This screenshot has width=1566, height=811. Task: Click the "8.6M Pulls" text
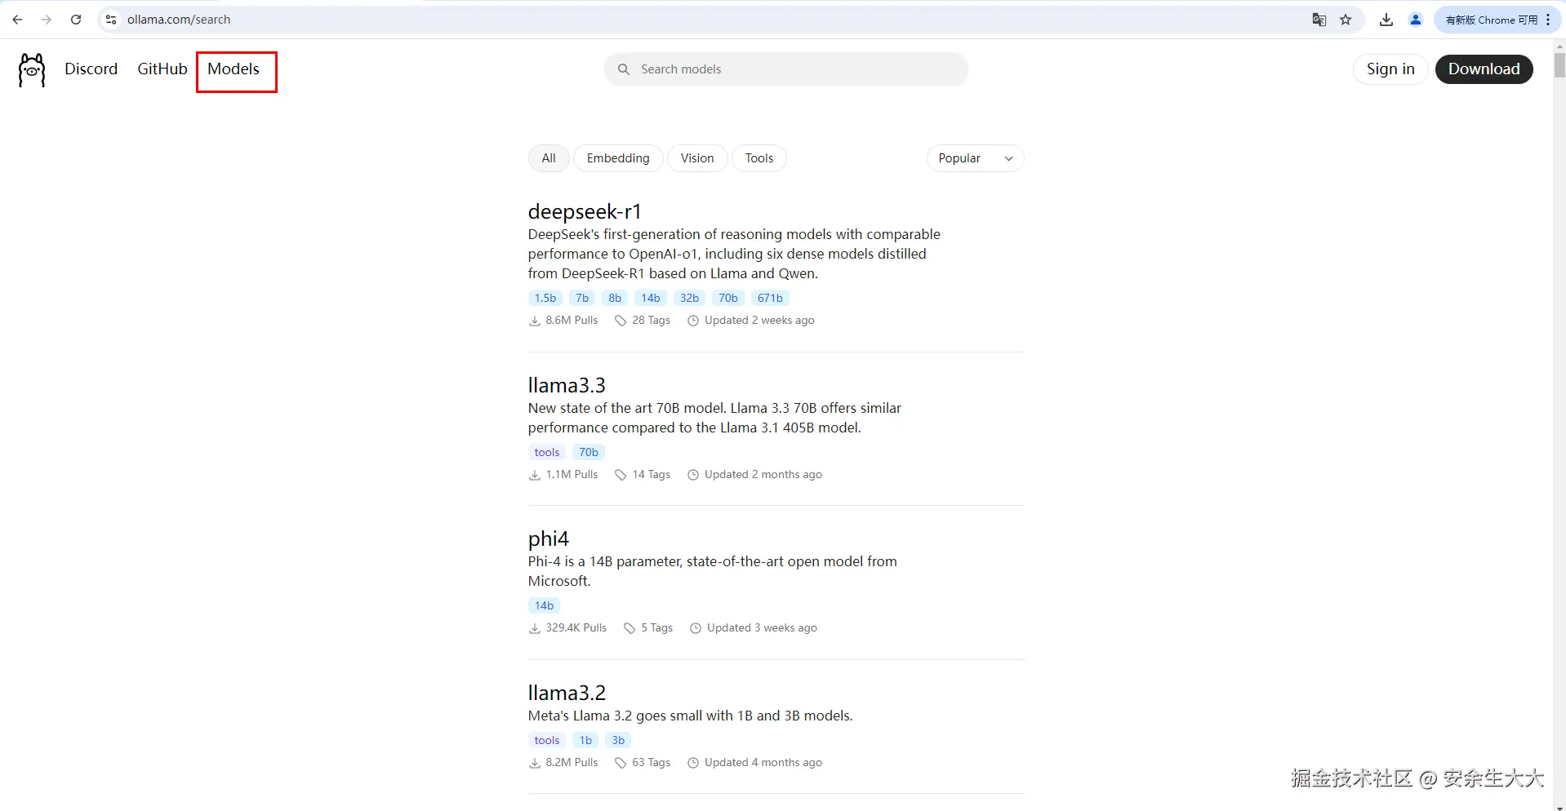point(572,320)
